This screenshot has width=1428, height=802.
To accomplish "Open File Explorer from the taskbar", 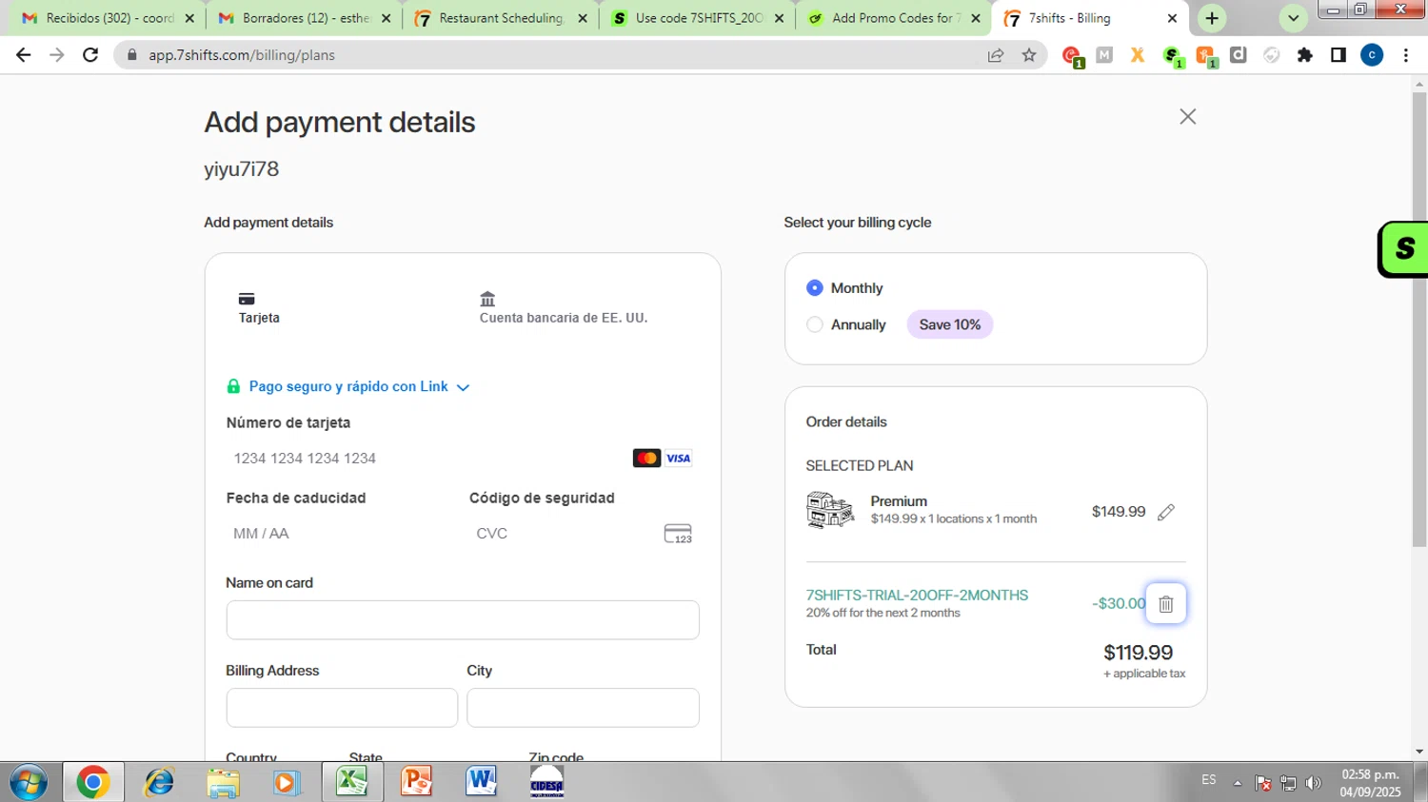I will pos(223,782).
